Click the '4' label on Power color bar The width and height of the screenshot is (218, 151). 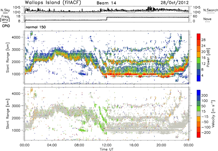[202, 76]
